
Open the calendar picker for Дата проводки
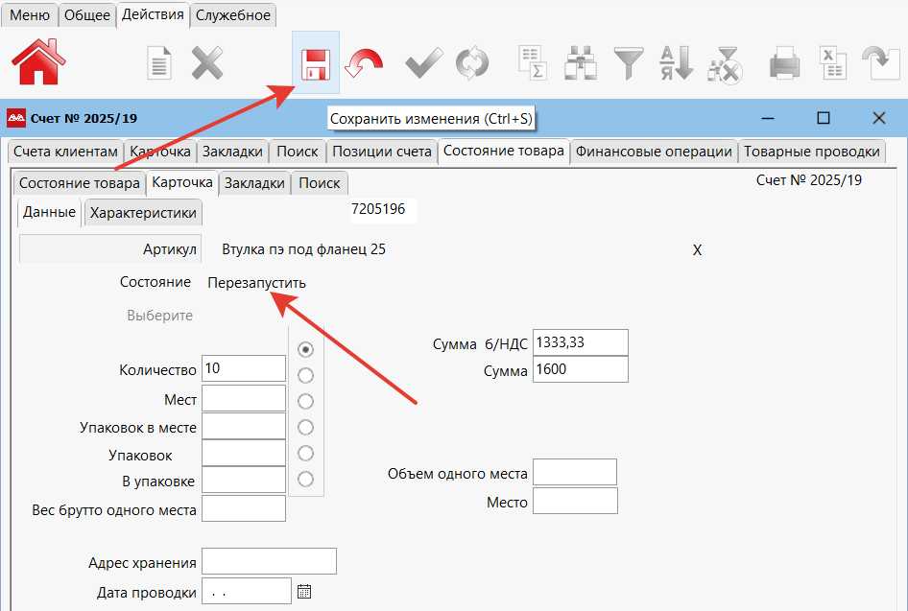[304, 592]
